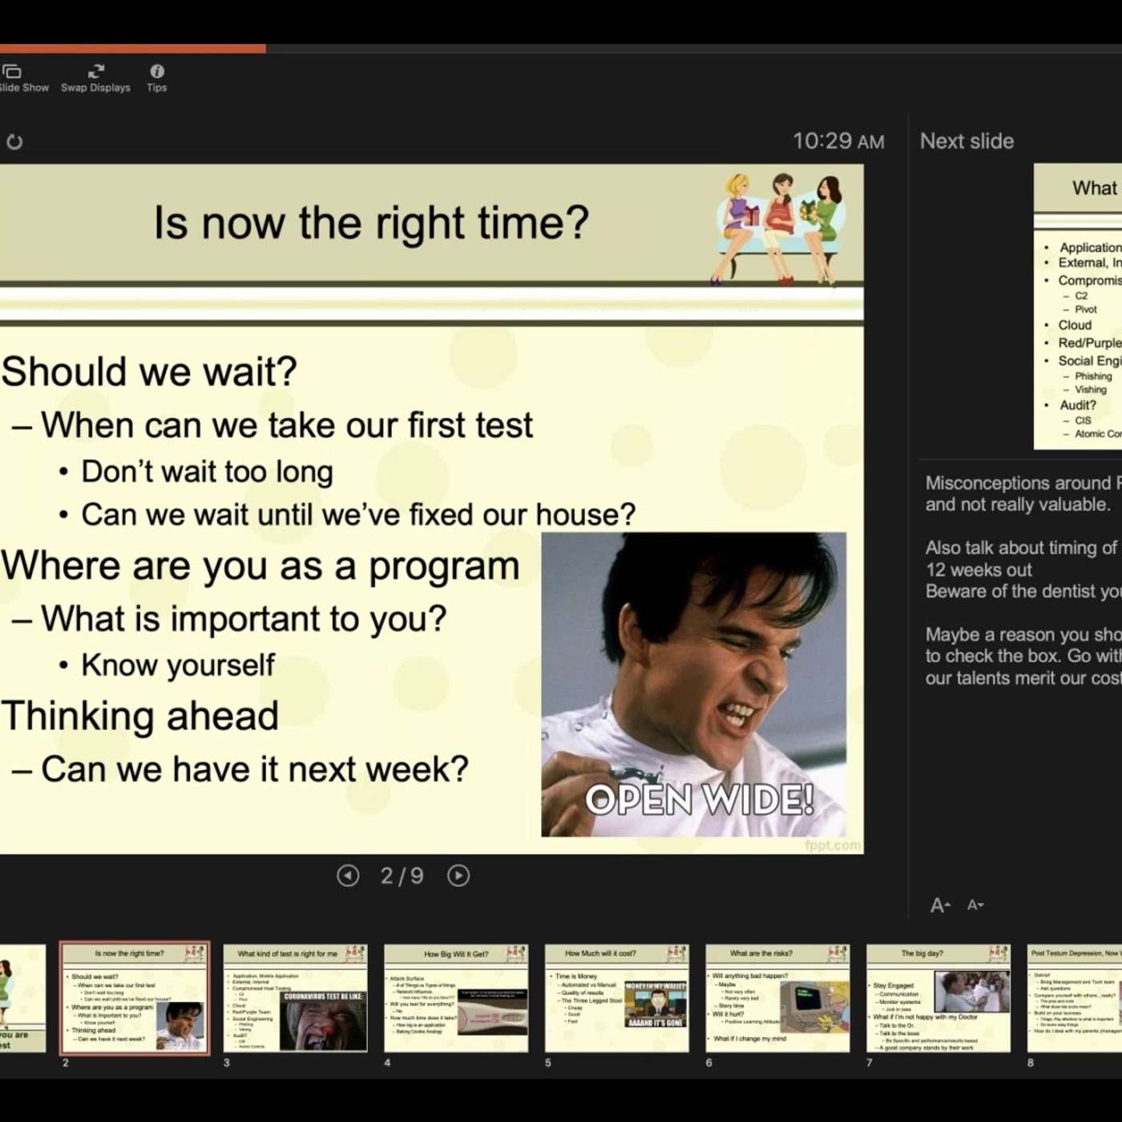This screenshot has height=1122, width=1122.
Task: Advance using the next slide arrow
Action: pyautogui.click(x=457, y=876)
